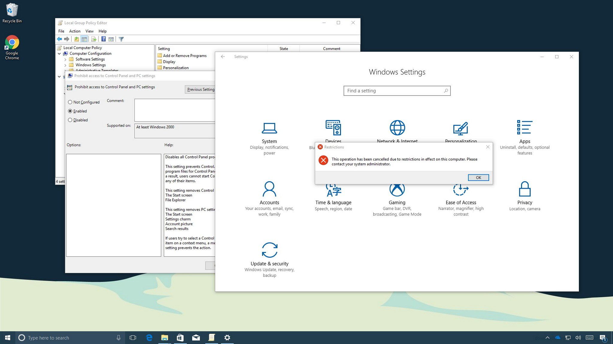Screen dimensions: 613x344
Task: Open the View menu
Action: [x=89, y=31]
